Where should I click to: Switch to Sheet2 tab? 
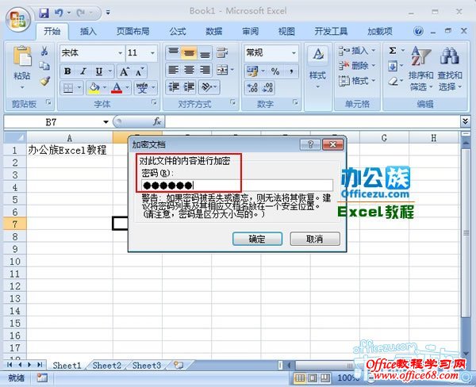point(107,366)
